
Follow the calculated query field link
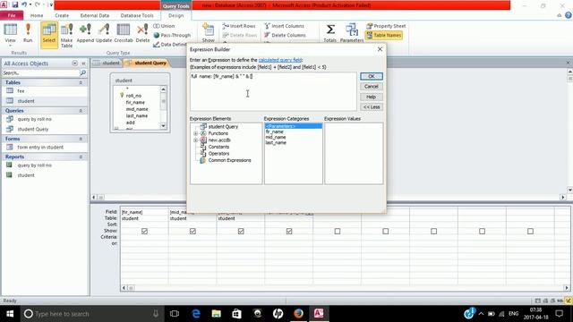280,60
